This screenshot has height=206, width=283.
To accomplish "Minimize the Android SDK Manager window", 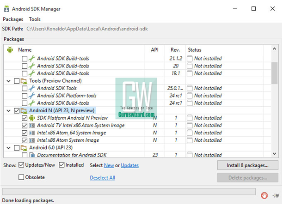I will (x=235, y=9).
